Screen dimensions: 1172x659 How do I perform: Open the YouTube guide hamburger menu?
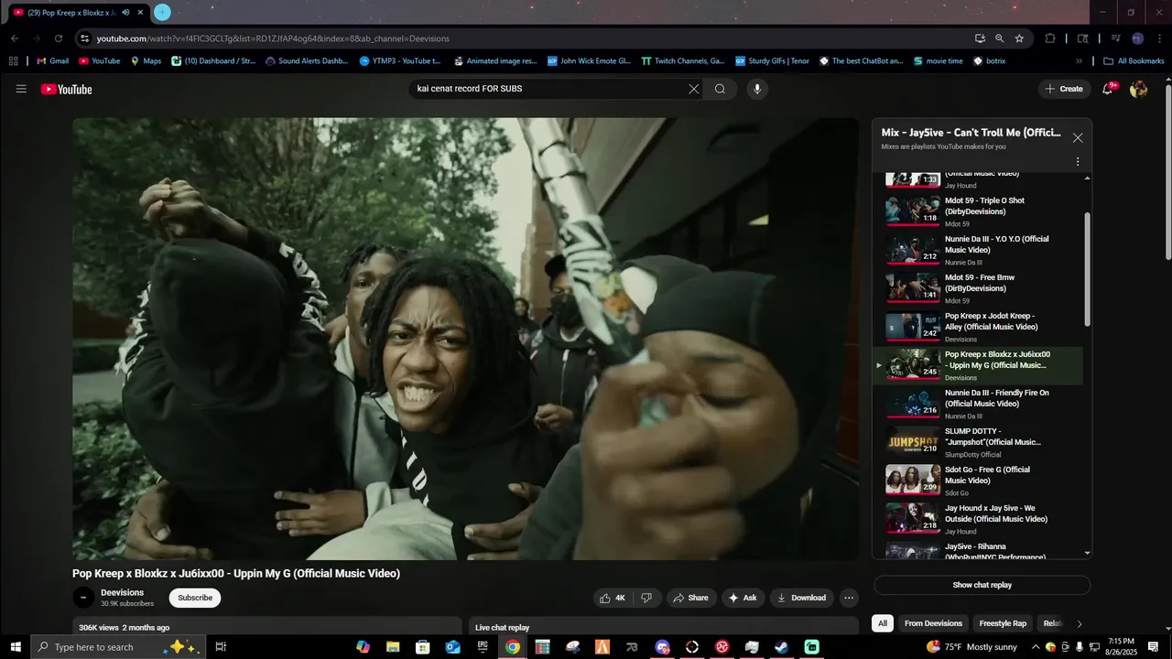(21, 89)
